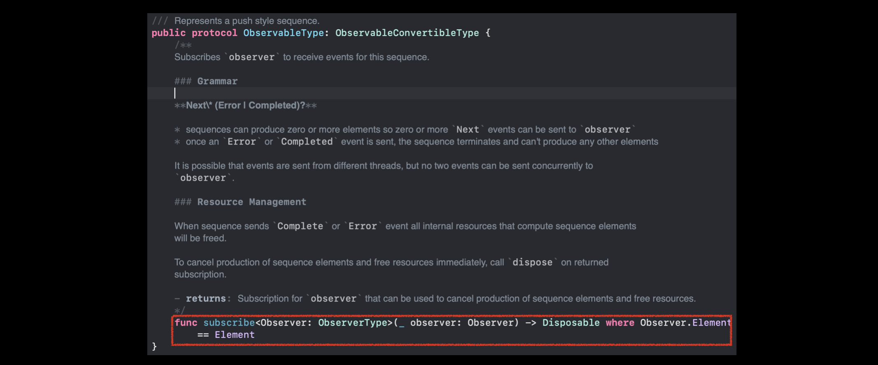Click the 'once an `Error` or `Completed`' bullet
The height and width of the screenshot is (365, 878).
416,142
